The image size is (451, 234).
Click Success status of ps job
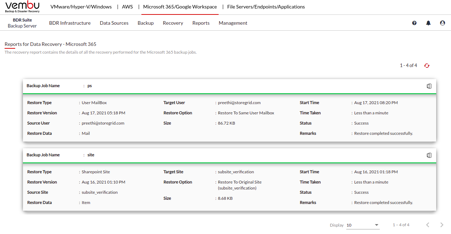[361, 123]
